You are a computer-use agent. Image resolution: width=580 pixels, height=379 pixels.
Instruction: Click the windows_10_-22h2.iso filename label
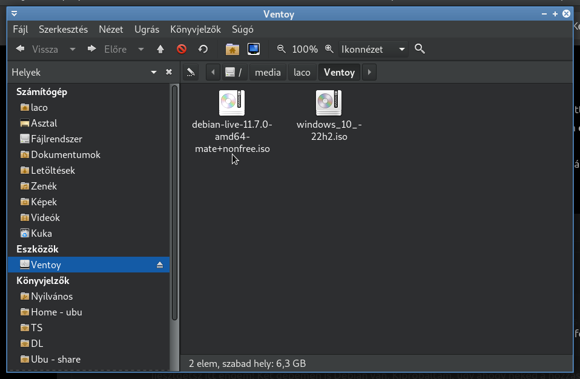click(x=329, y=131)
